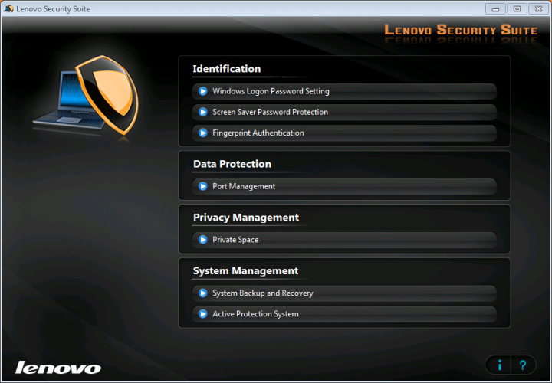Click the Lenovo Security Suite title bar icon
The height and width of the screenshot is (383, 552).
pos(8,8)
